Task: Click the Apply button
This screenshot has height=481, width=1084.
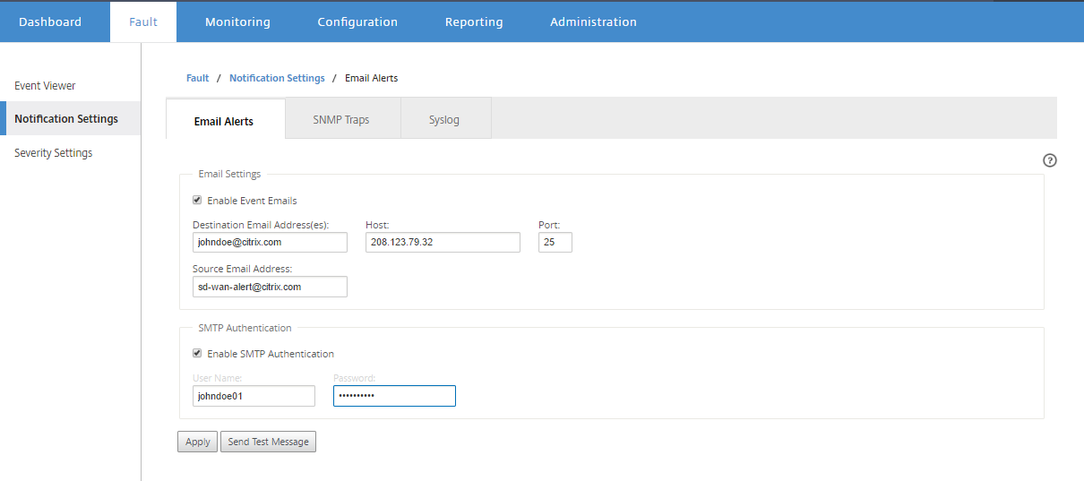Action: [x=198, y=442]
